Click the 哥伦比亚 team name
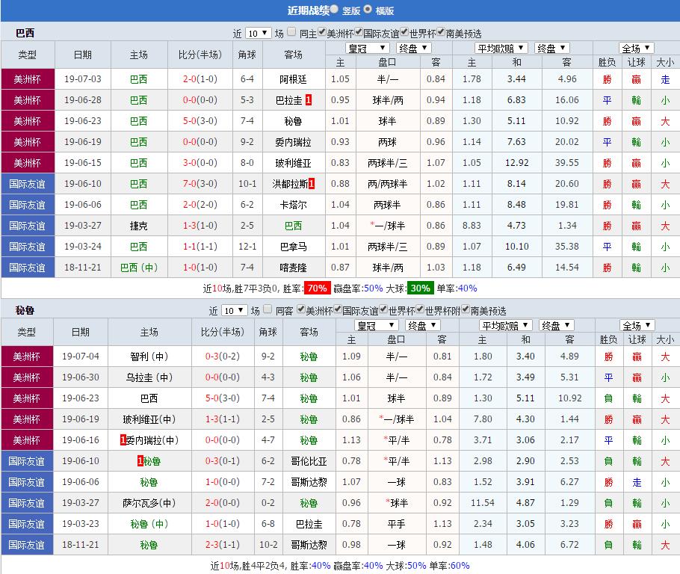 tap(309, 461)
